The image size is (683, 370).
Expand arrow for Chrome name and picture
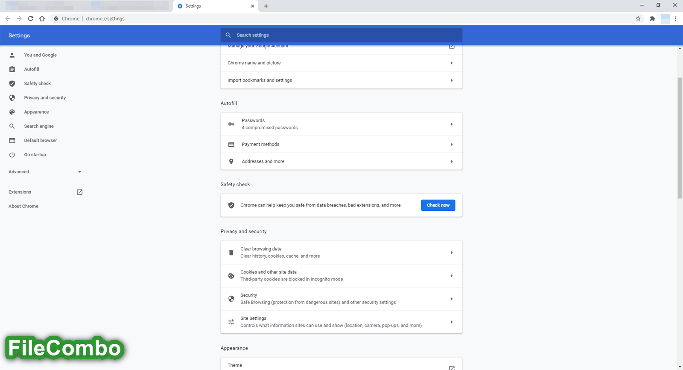click(452, 63)
